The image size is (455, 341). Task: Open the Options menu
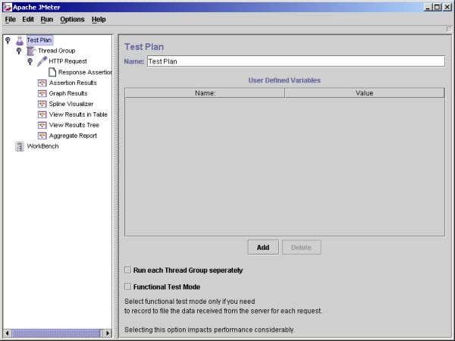point(73,19)
